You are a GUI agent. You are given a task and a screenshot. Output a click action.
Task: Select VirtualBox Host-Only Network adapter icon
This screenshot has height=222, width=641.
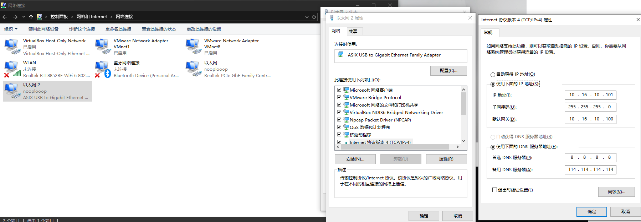click(12, 47)
